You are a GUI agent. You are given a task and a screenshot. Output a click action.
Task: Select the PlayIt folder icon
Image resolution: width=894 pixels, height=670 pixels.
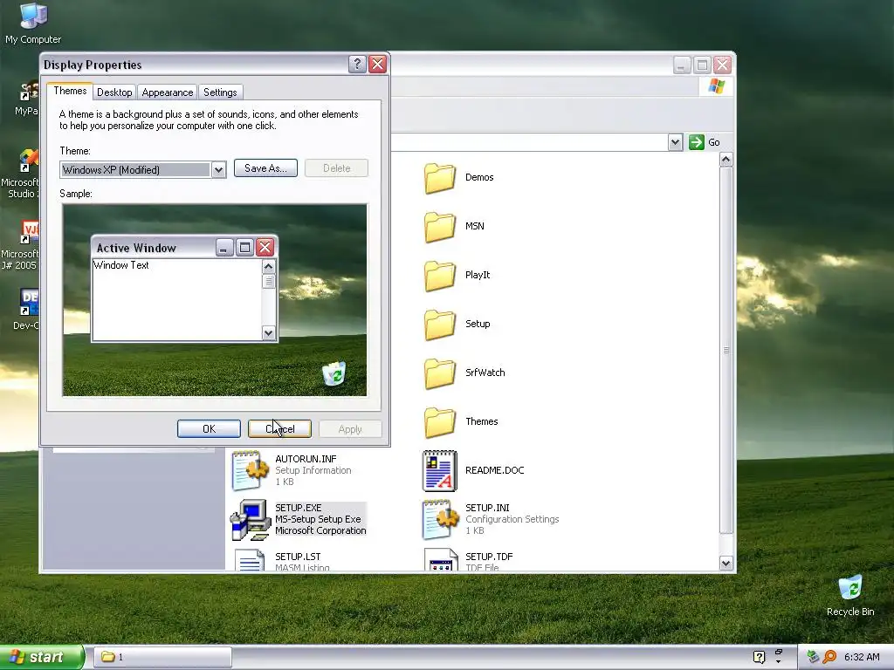coord(440,276)
